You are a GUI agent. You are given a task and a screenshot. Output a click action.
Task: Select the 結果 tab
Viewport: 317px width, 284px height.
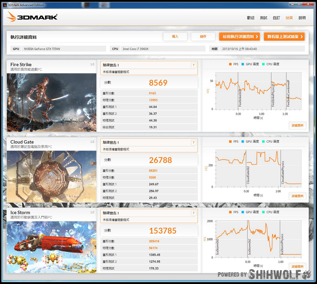click(x=289, y=18)
